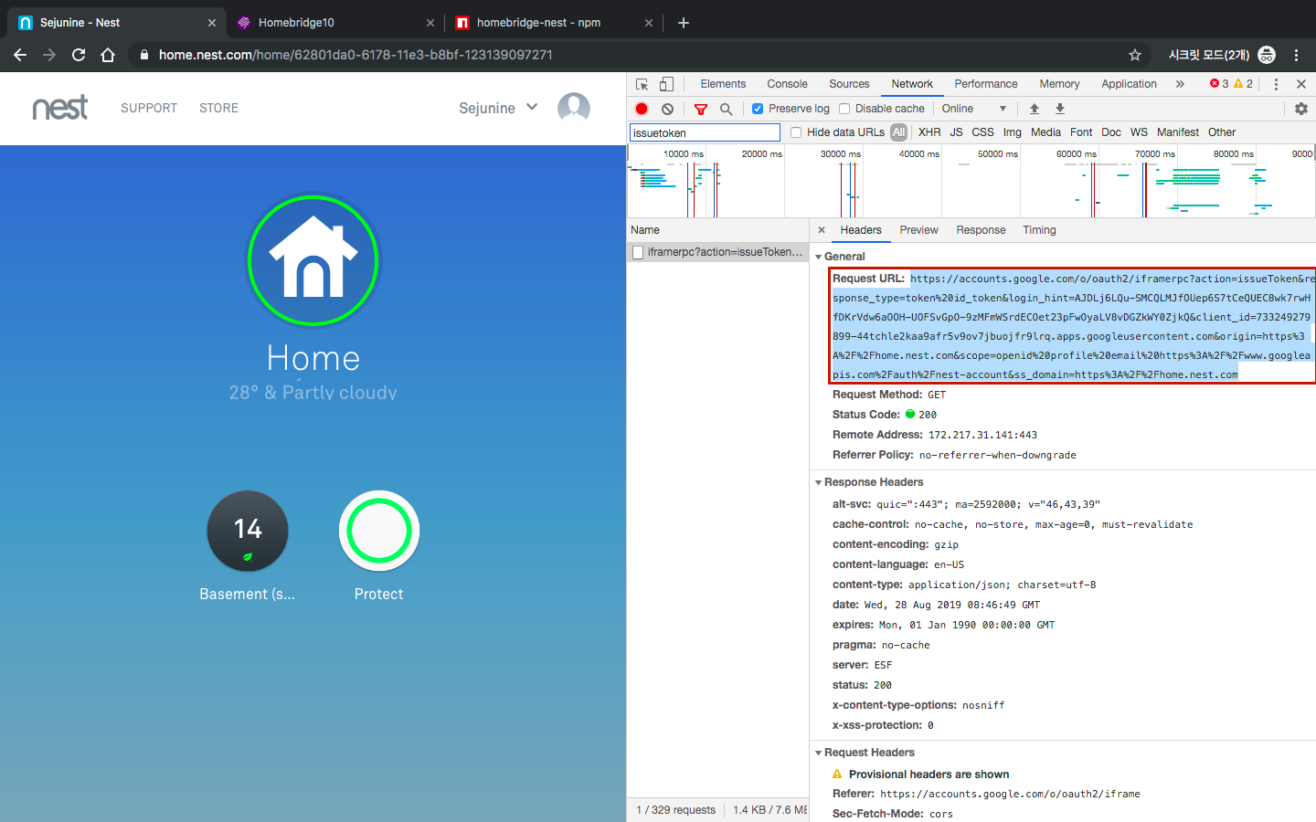Reload the Nest page
This screenshot has height=822, width=1316.
point(79,55)
